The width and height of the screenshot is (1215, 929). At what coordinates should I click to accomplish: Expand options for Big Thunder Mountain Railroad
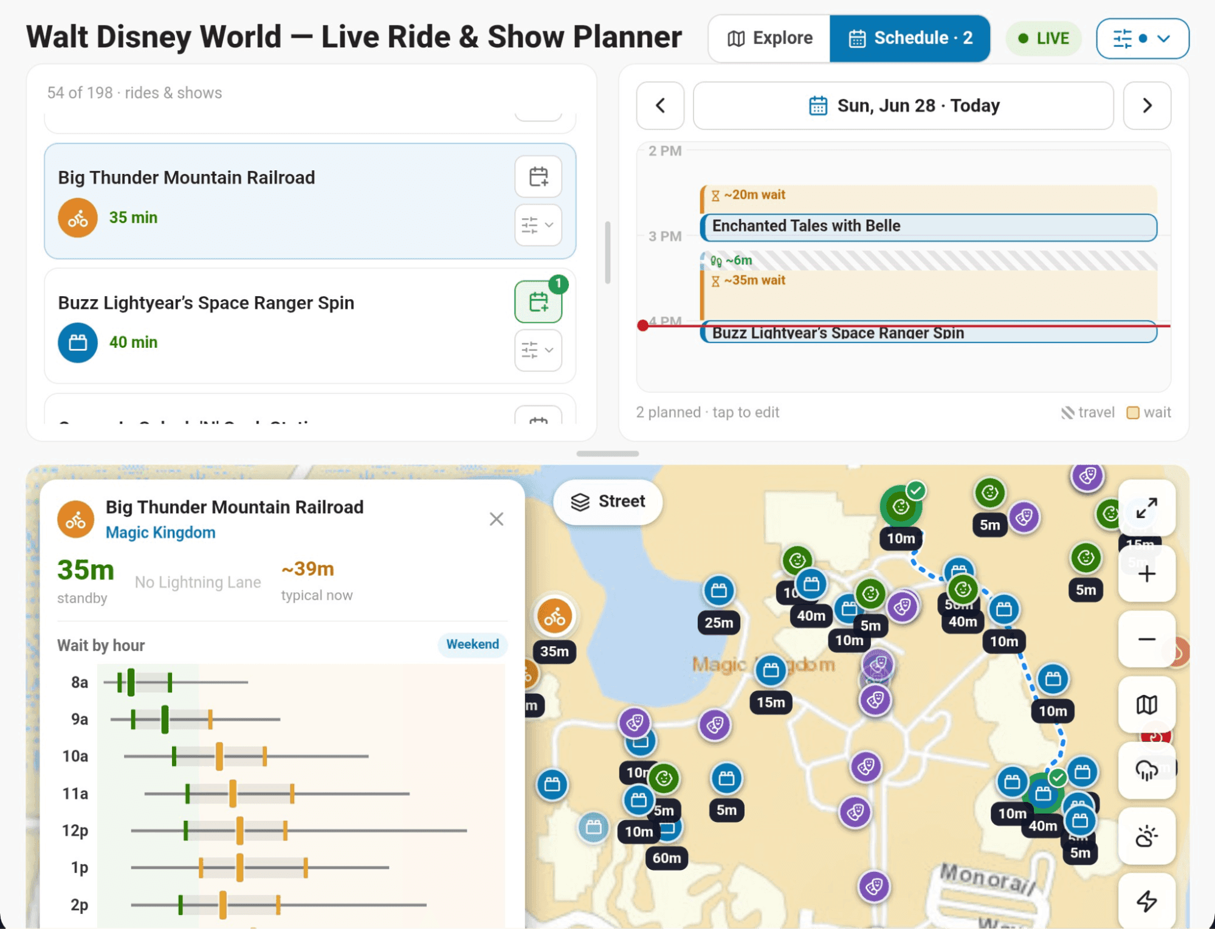[538, 225]
